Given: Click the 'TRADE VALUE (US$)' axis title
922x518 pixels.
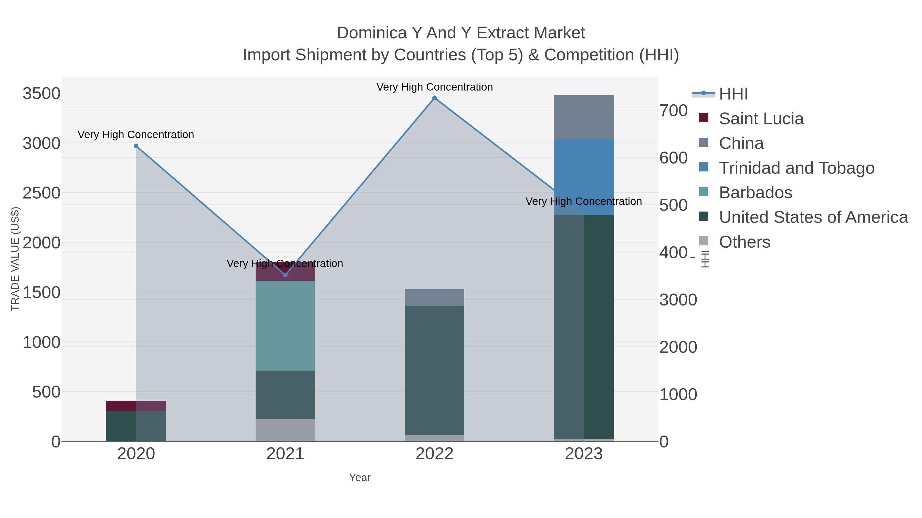Looking at the screenshot, I should pyautogui.click(x=15, y=259).
